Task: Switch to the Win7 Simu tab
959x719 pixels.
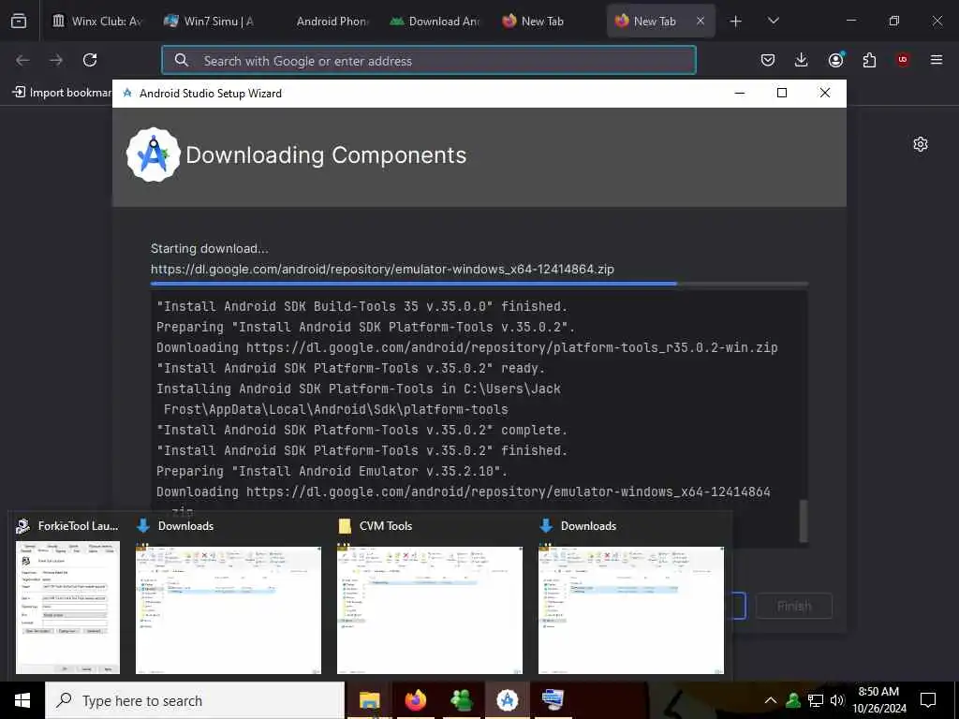Action: 210,21
